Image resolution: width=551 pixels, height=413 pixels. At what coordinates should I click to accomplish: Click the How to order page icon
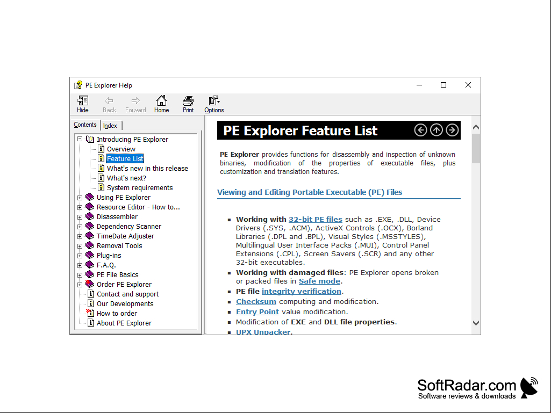tap(90, 313)
